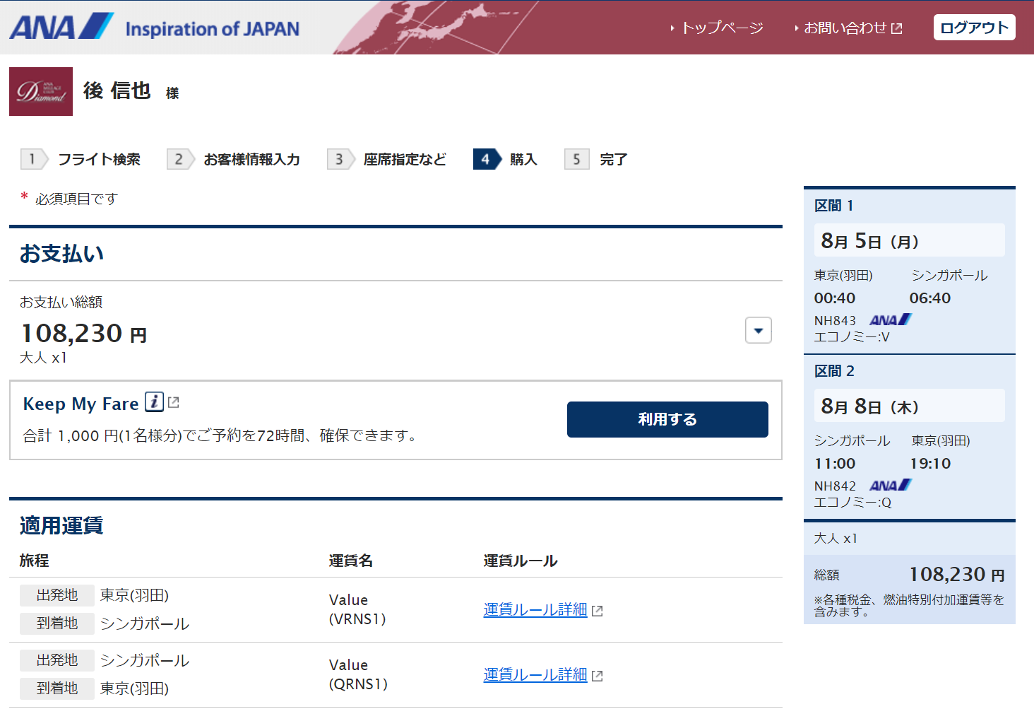Click the note about taxes and fuel surcharge

[x=909, y=606]
